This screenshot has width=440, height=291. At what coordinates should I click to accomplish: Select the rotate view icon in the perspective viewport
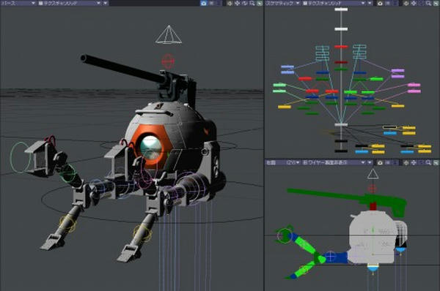pos(245,3)
